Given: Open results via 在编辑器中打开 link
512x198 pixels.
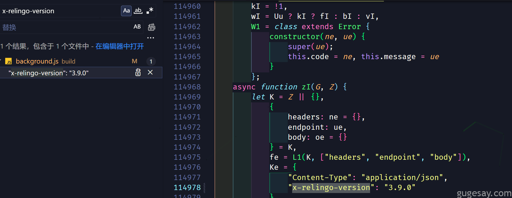Looking at the screenshot, I should [x=120, y=46].
